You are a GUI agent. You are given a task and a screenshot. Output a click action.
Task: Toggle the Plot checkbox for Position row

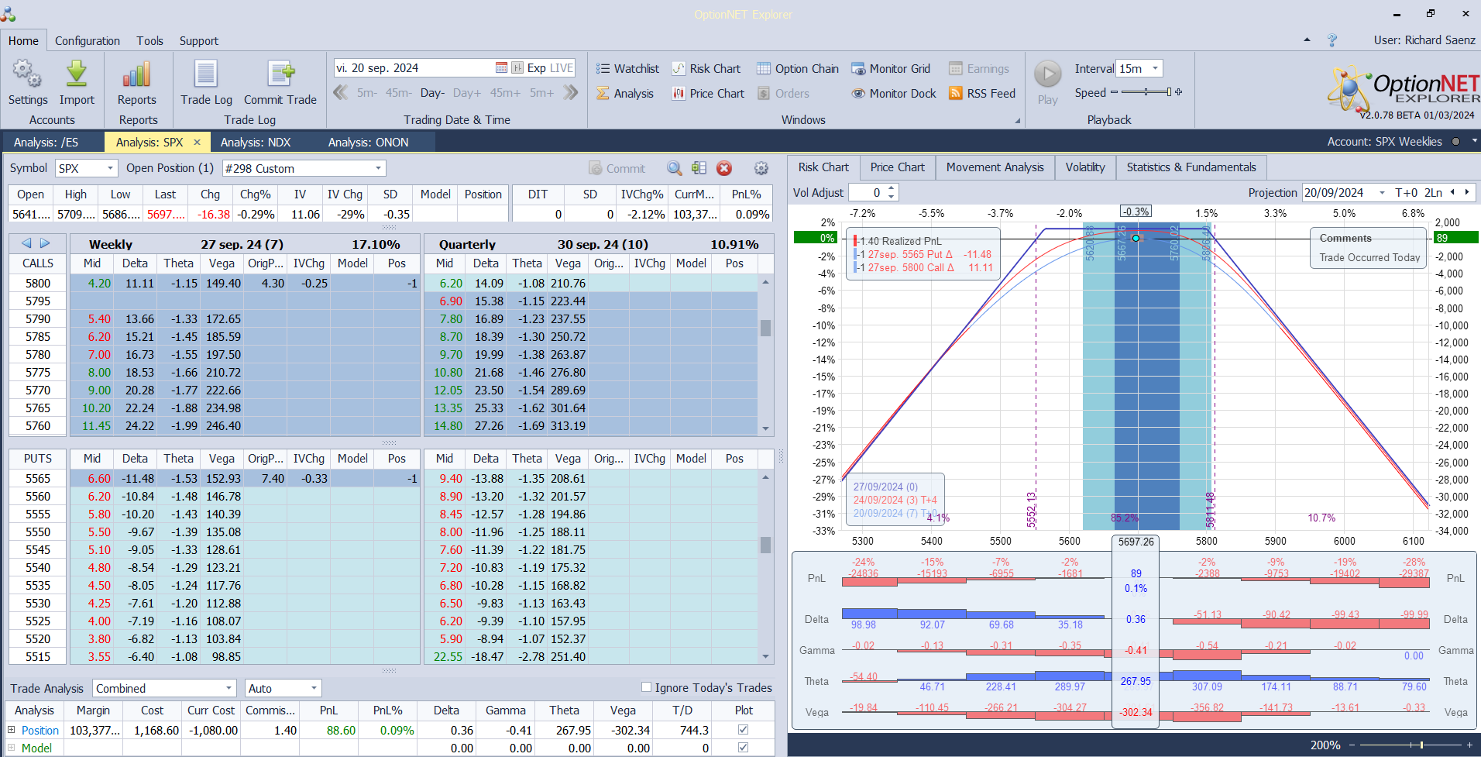(x=744, y=730)
